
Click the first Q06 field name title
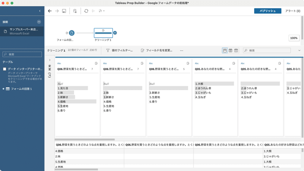72,69
